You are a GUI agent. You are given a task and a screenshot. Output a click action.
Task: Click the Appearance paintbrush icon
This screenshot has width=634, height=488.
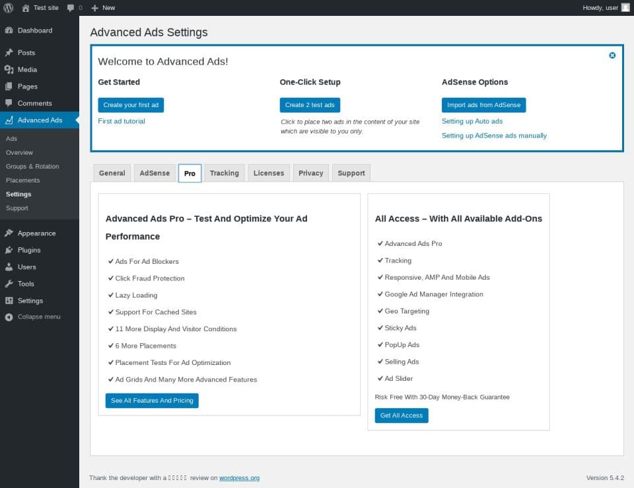pyautogui.click(x=9, y=233)
